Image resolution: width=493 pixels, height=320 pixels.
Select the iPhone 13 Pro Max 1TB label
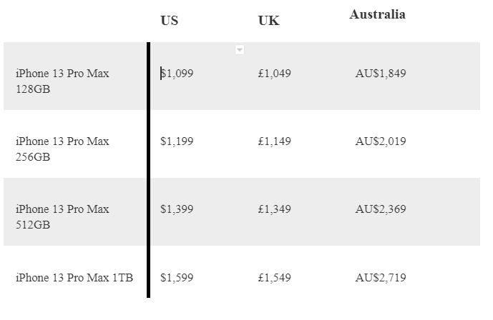pyautogui.click(x=74, y=277)
